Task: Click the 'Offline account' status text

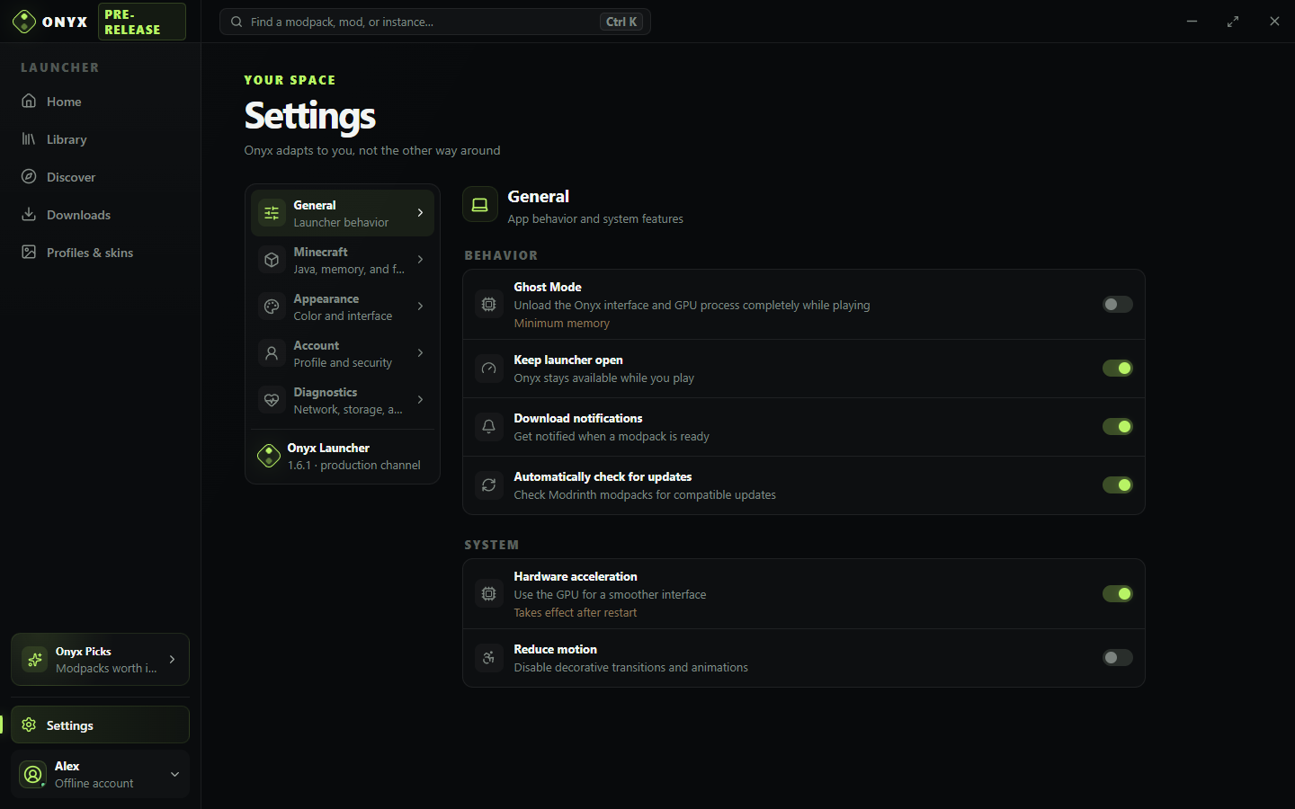Action: click(94, 783)
